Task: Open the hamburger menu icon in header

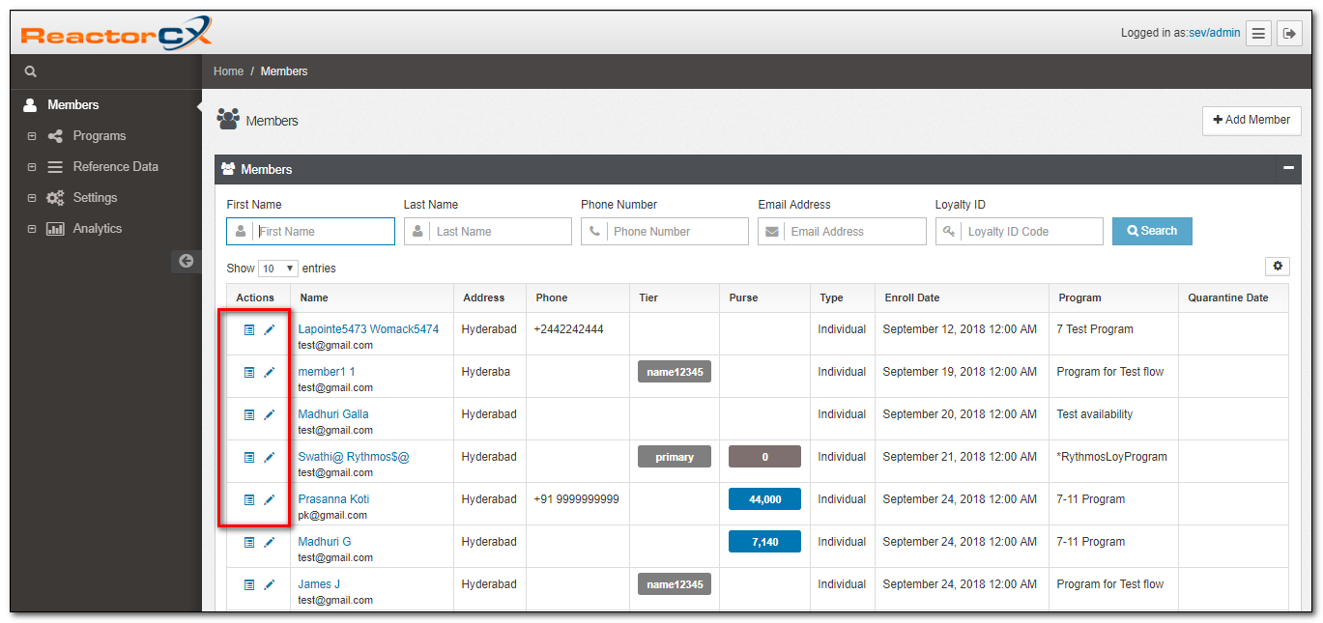Action: click(1258, 33)
